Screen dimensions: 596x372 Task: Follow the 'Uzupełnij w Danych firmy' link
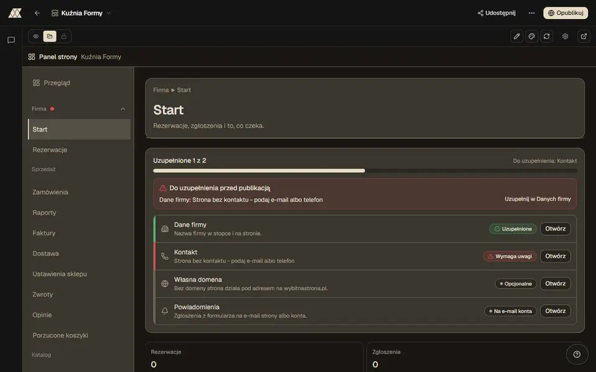[538, 199]
